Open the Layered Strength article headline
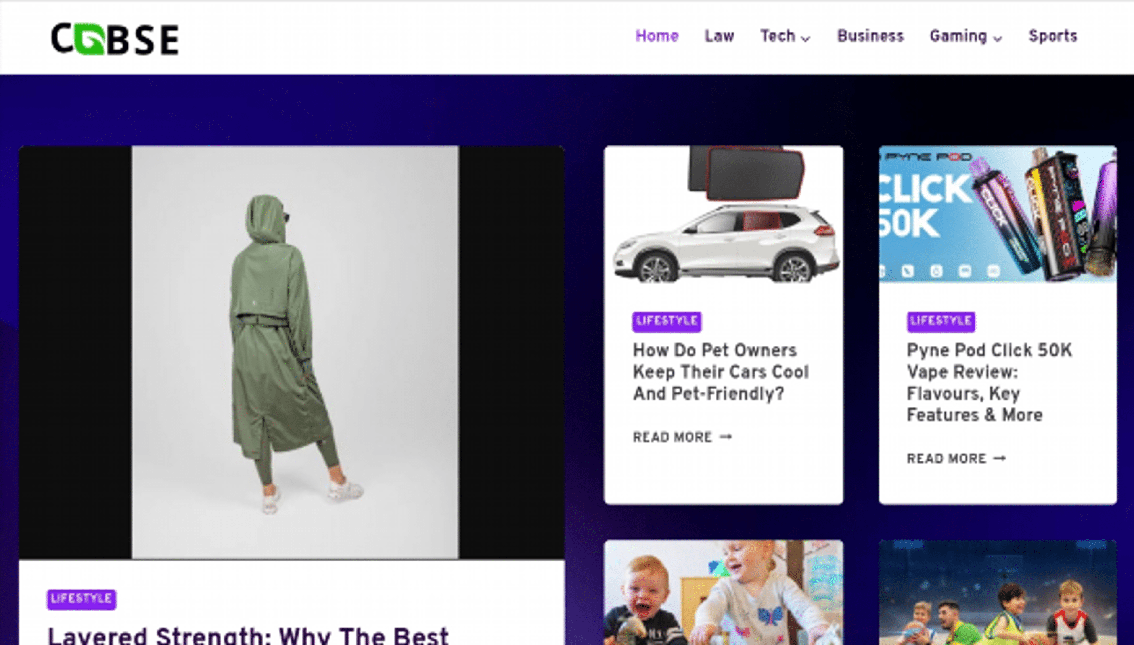 coord(248,636)
